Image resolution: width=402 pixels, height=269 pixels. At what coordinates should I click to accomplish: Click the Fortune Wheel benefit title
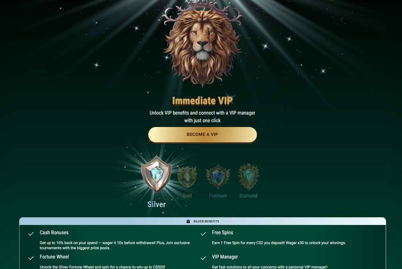[54, 257]
